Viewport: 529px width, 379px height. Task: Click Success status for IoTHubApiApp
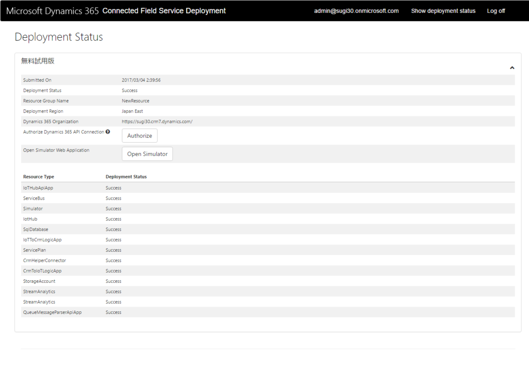(x=113, y=188)
